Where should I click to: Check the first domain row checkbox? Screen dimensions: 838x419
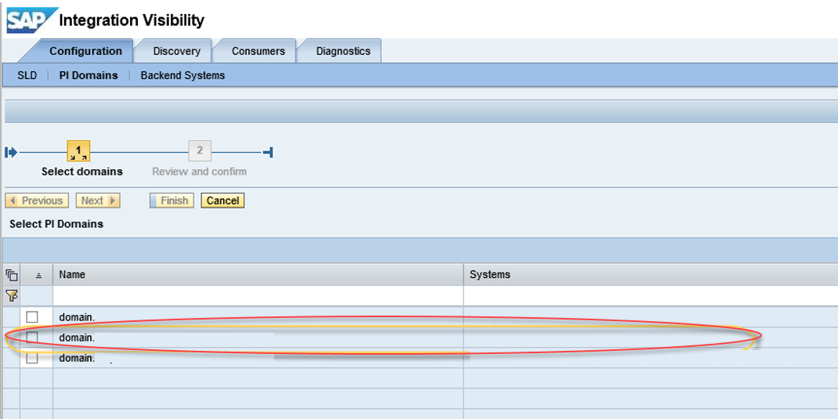point(32,317)
